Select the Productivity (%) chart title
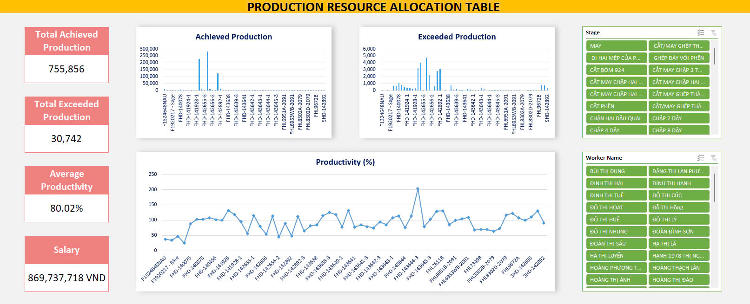The image size is (750, 304). [345, 162]
